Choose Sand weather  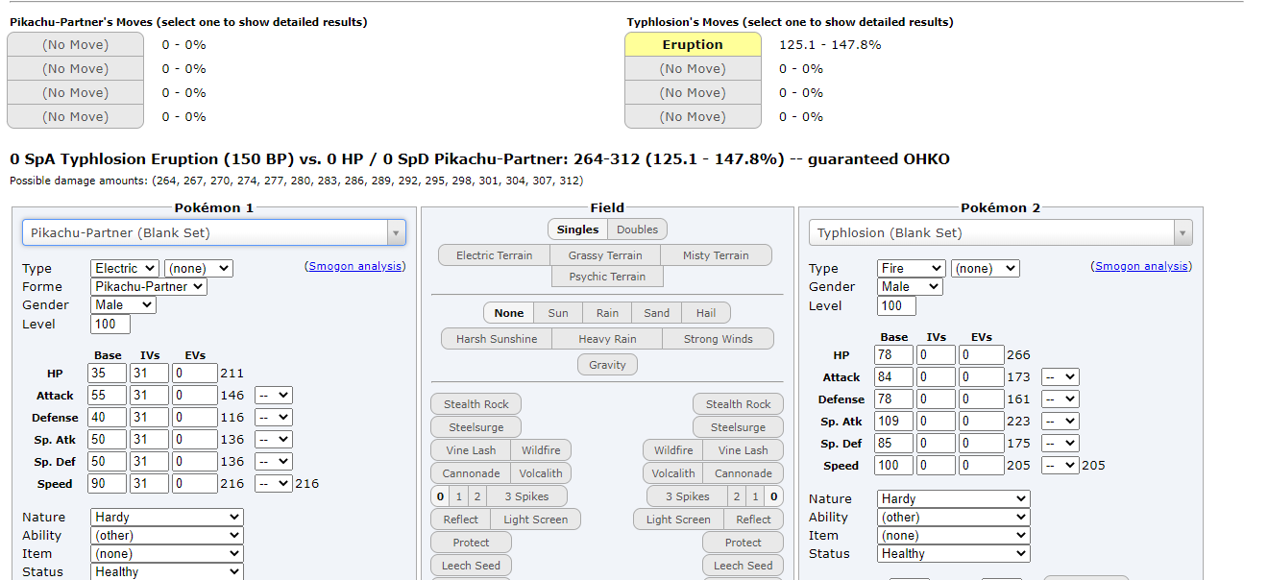(x=657, y=313)
